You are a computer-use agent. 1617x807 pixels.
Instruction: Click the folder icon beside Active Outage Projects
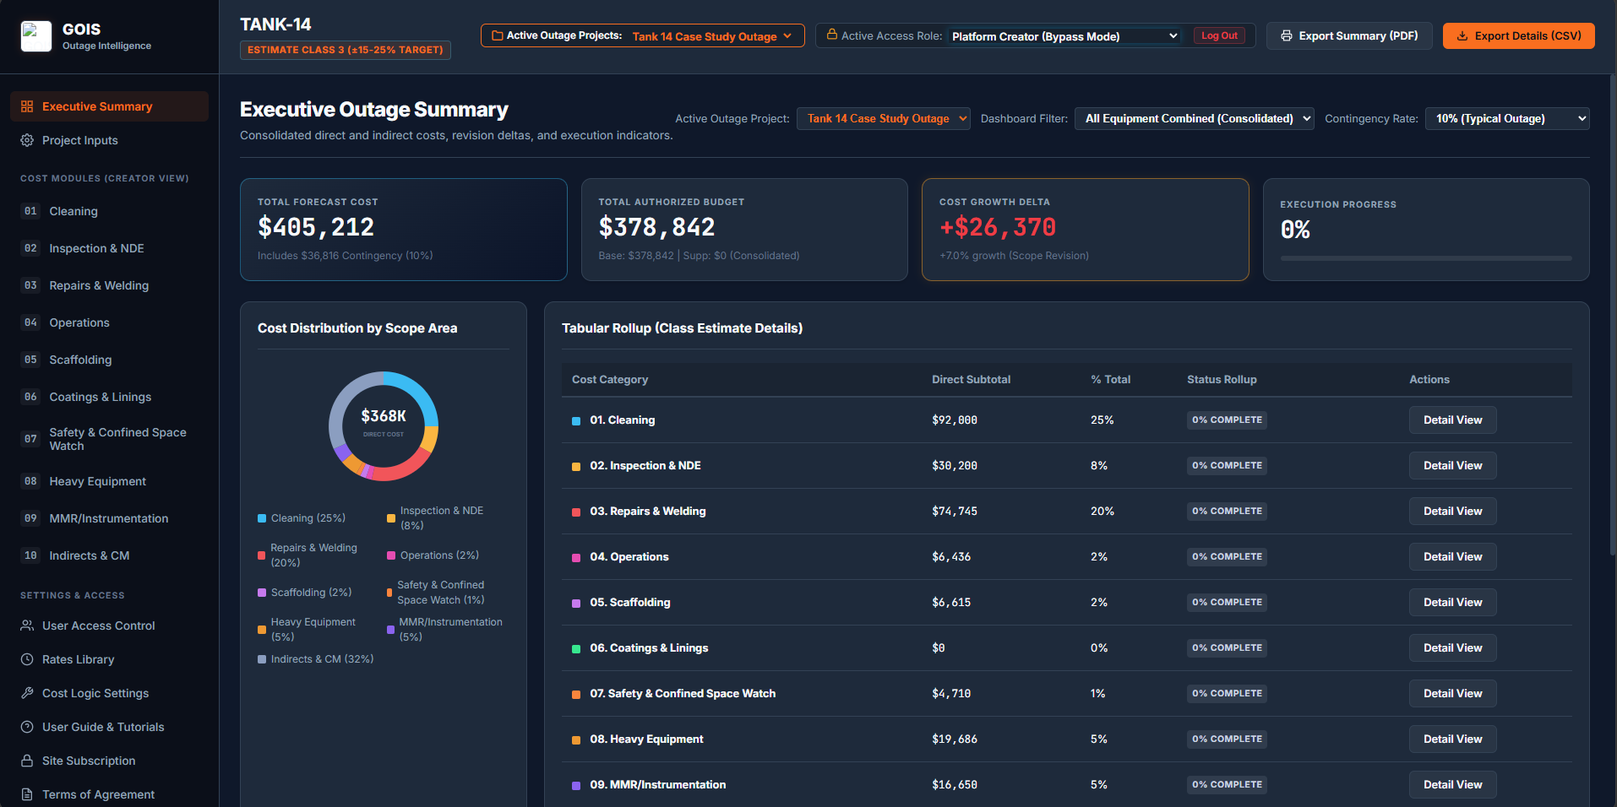click(x=498, y=35)
